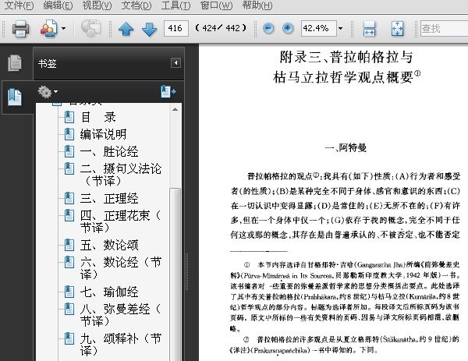Screen dimensions: 468x361
Task: Open bookmark 二、摄句义法论(节译)
Action: tap(121, 175)
